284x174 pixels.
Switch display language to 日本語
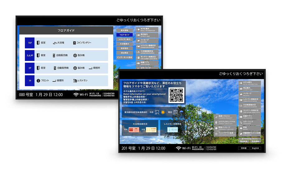click(x=244, y=148)
